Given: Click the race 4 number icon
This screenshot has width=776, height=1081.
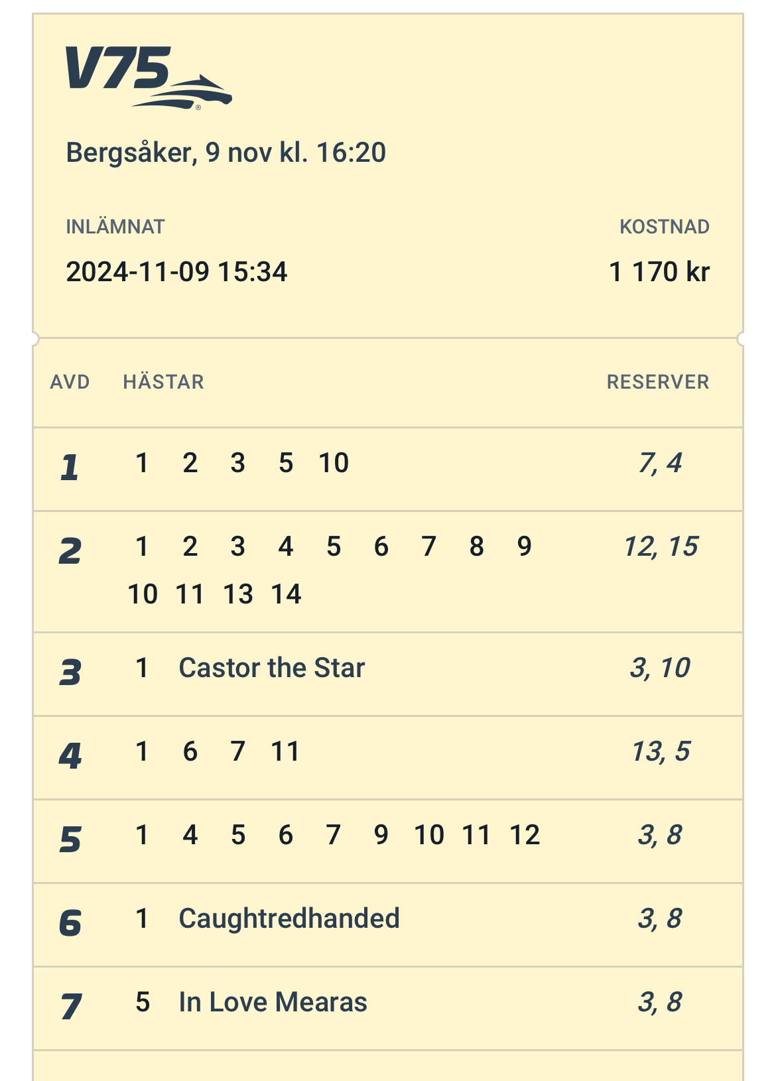Looking at the screenshot, I should (70, 757).
